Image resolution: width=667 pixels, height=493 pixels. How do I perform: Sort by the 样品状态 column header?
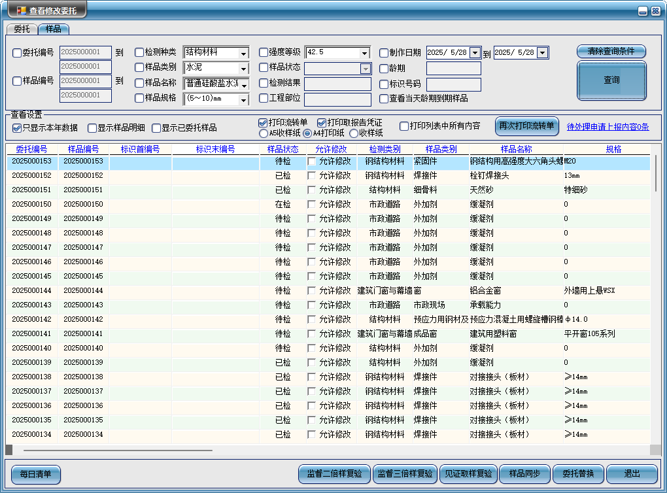click(x=282, y=149)
